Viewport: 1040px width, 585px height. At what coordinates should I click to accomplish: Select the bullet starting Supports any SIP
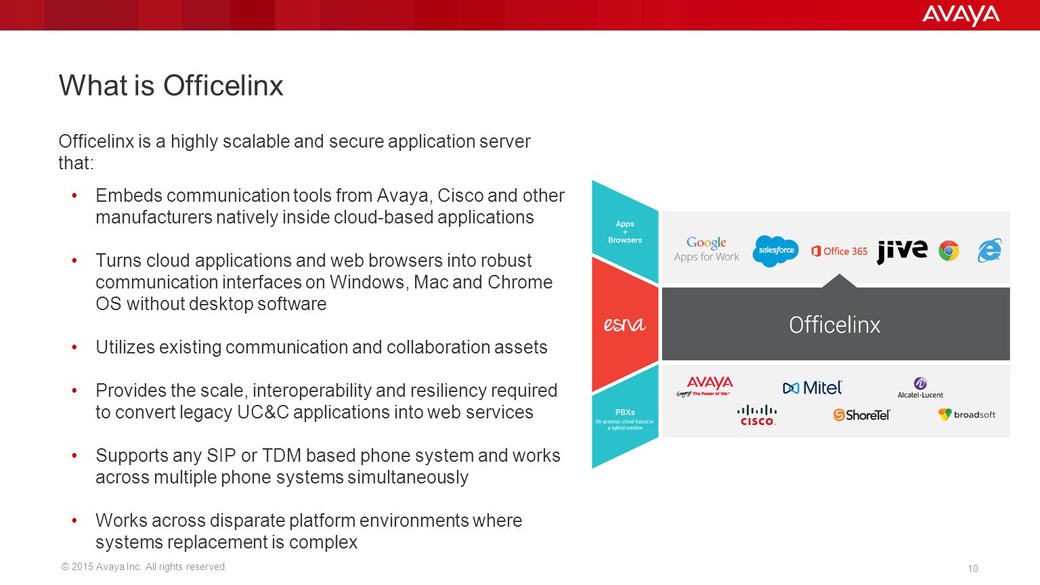(328, 466)
